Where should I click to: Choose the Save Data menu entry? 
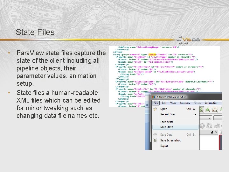[176, 134]
